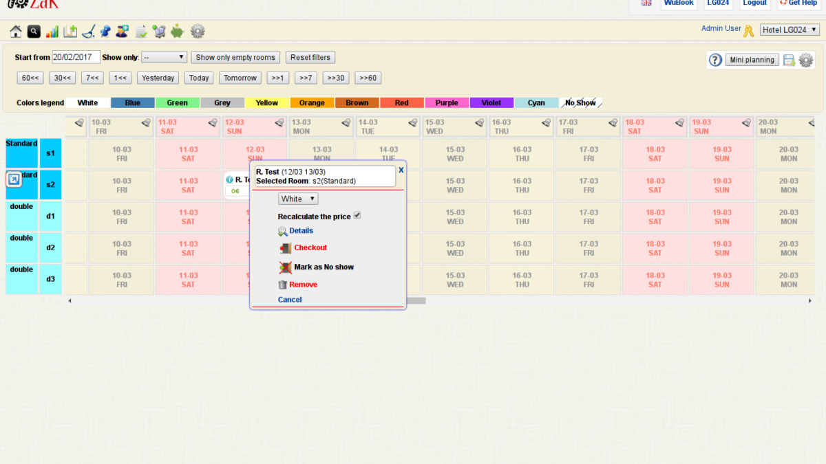Open the White color dropdown in popup

coord(297,199)
